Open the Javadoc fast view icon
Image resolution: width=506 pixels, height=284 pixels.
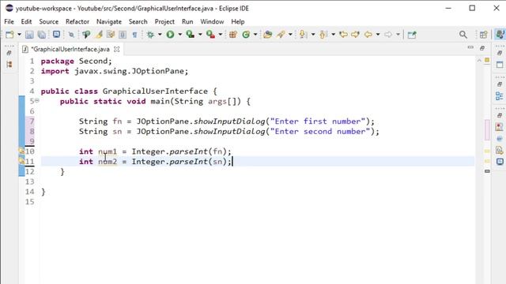pos(499,139)
